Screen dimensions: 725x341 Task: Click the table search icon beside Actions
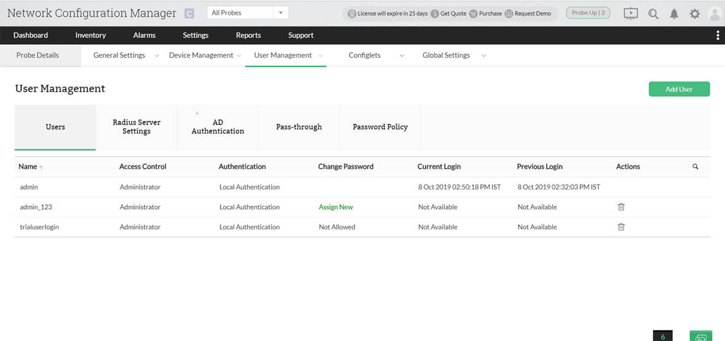pos(696,166)
